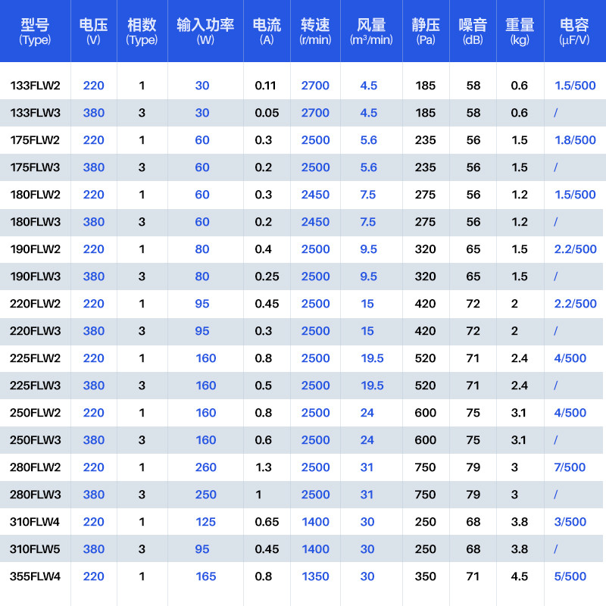Click current value 0.11 in 133FLW2 row
This screenshot has width=606, height=606.
point(265,86)
